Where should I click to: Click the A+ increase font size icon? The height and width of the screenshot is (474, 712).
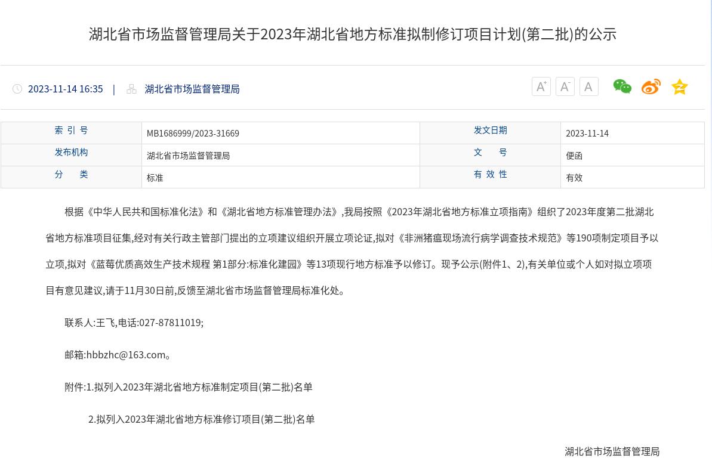541,87
